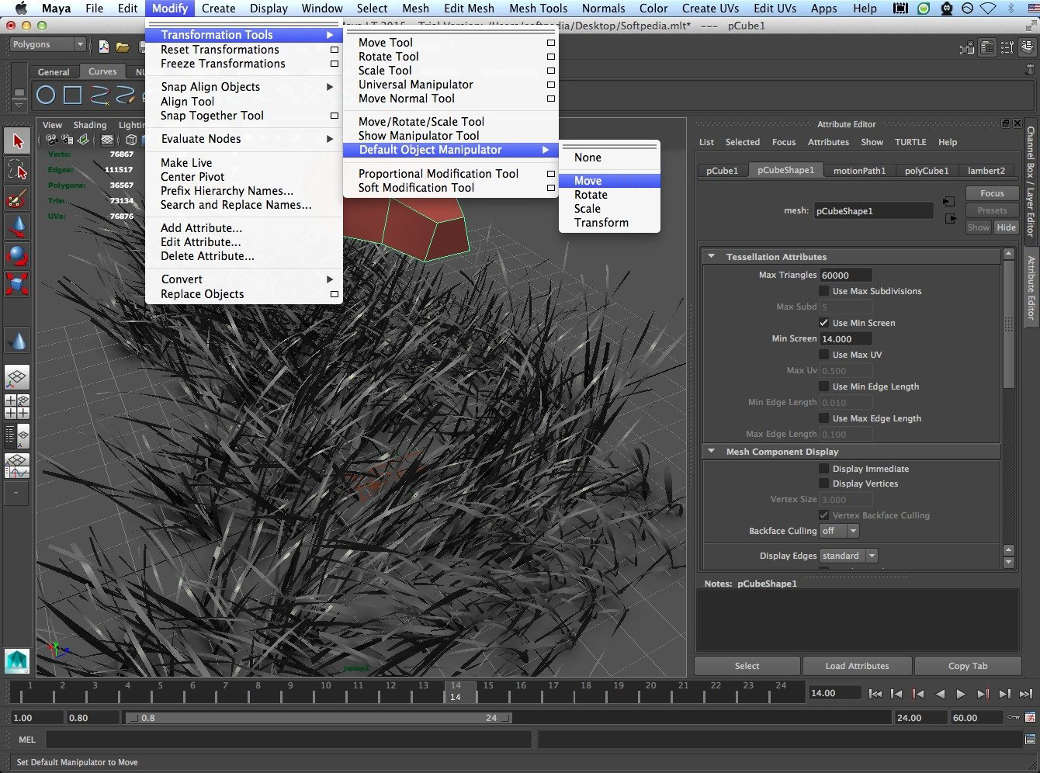
Task: Collapse Mesh Component Display section
Action: [x=711, y=452]
